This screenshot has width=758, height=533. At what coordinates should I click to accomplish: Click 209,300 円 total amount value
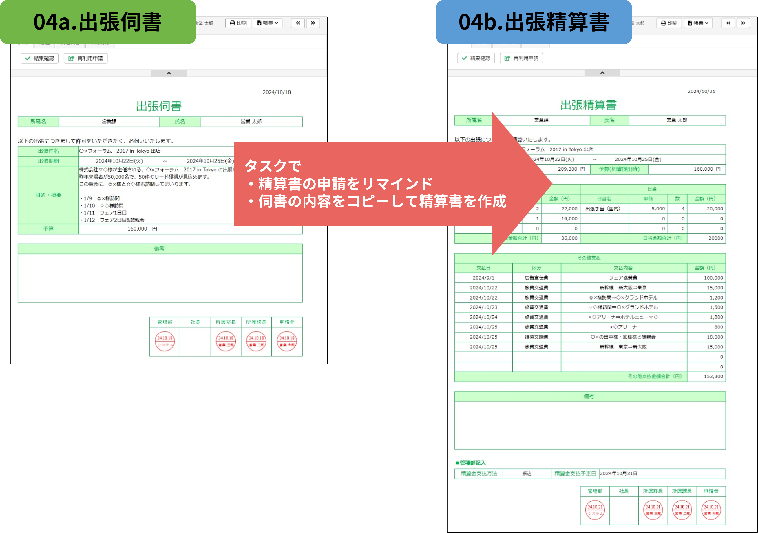[x=571, y=169]
